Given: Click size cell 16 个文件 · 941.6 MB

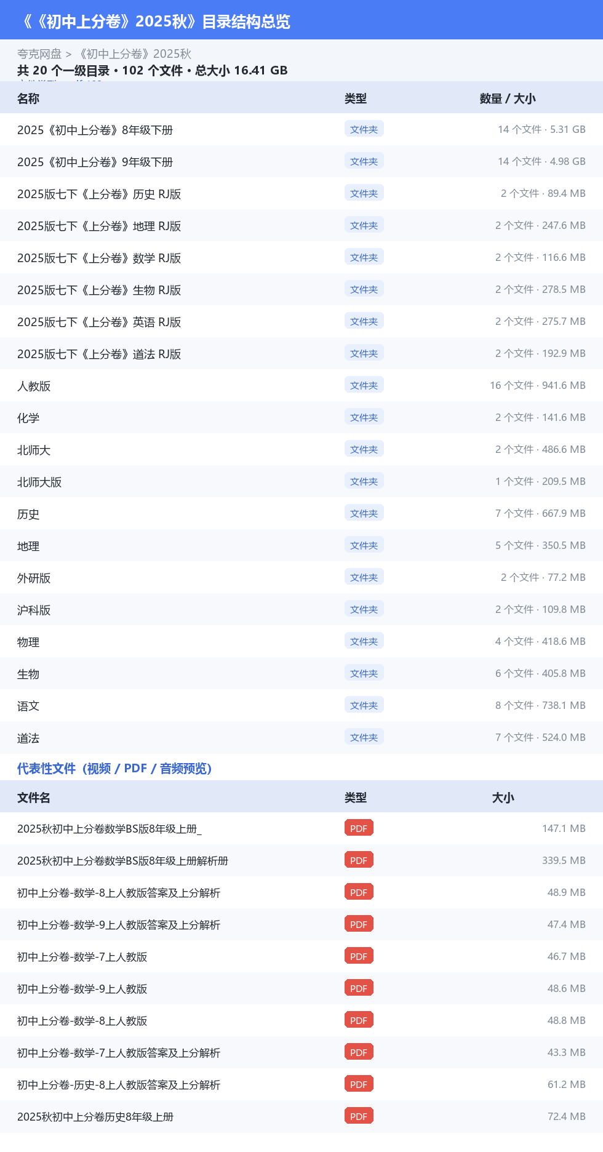Looking at the screenshot, I should point(538,385).
